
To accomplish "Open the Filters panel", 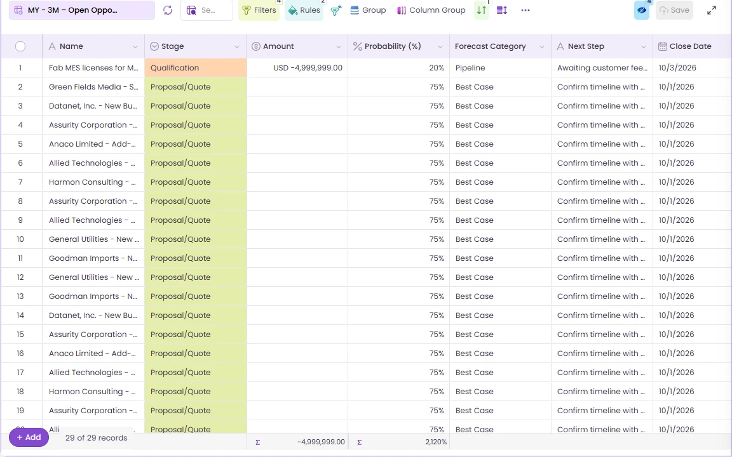I will point(259,10).
